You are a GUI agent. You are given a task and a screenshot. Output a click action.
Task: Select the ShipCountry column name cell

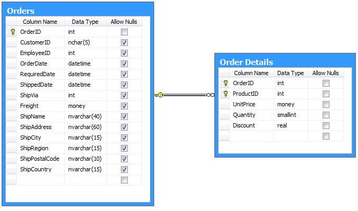pyautogui.click(x=41, y=169)
